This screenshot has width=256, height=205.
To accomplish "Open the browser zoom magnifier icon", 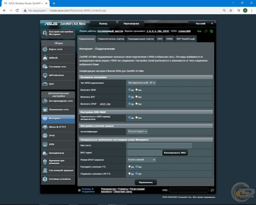I will 224,10.
